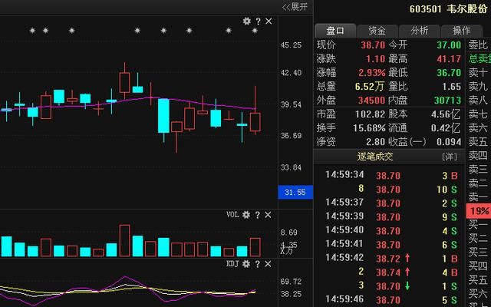The width and height of the screenshot is (491, 307).
Task: Open KDJ indicator settings gear
Action: coord(246,264)
